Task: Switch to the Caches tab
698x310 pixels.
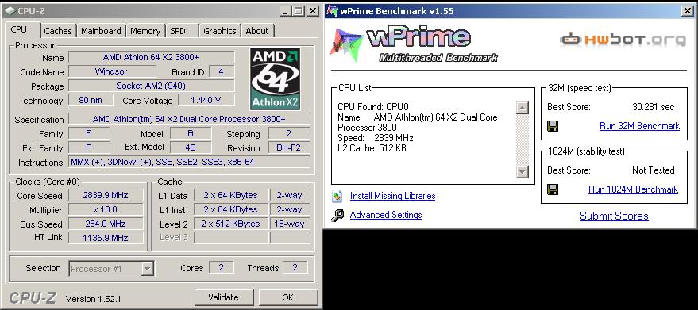Action: [58, 31]
